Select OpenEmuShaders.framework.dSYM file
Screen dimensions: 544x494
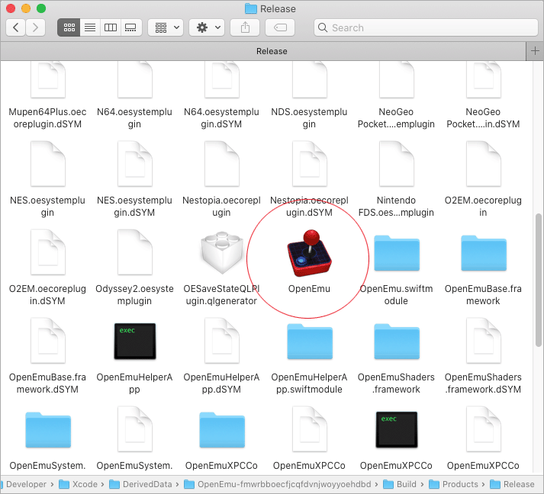(x=483, y=341)
